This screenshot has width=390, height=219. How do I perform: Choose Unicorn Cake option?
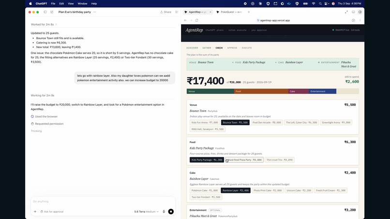coord(299,190)
